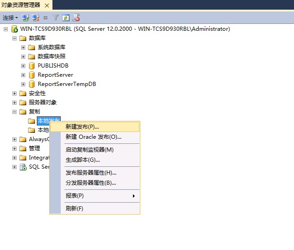Close the 对象资源管理器 tab

click(46, 5)
